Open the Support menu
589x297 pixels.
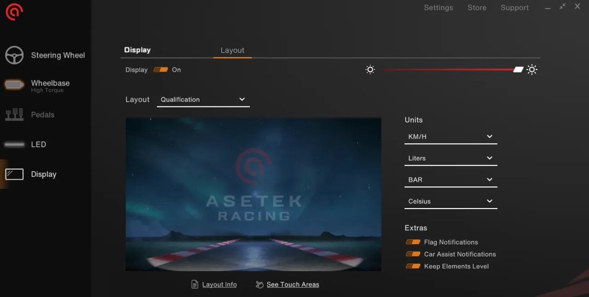coord(514,8)
